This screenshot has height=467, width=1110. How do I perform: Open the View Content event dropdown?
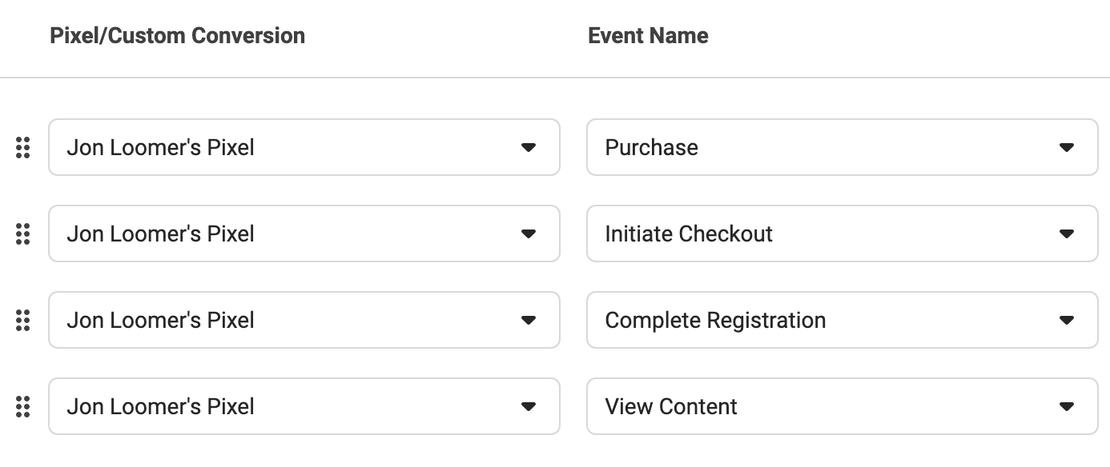842,406
